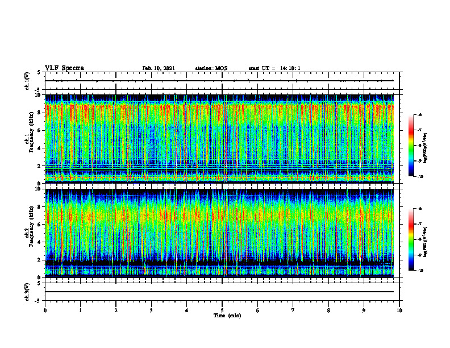Click the "Time (min)" axis label
The width and height of the screenshot is (450, 348).
(227, 316)
